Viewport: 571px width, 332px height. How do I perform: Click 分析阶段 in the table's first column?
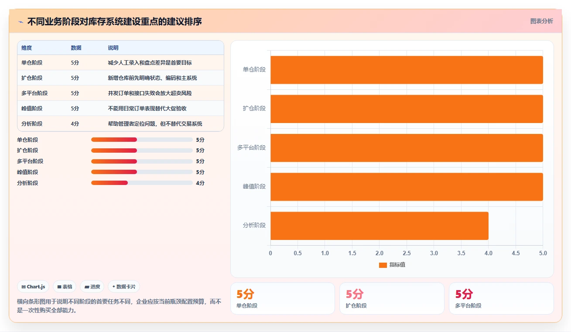point(32,124)
